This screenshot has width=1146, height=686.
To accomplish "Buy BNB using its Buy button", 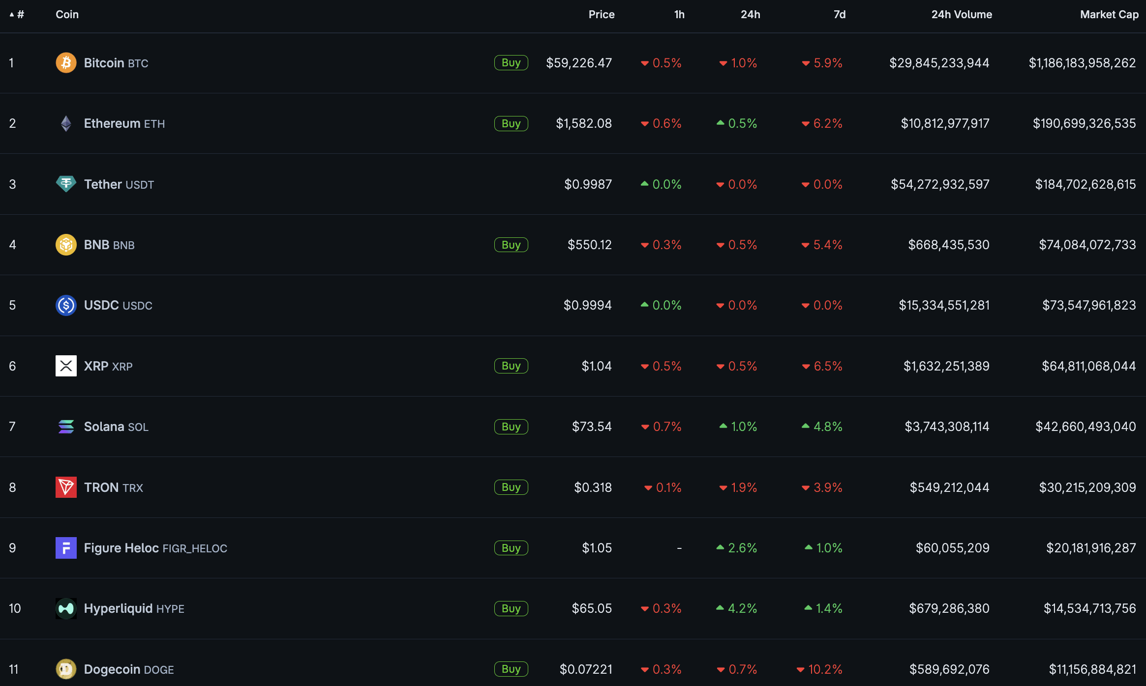I will [x=511, y=245].
